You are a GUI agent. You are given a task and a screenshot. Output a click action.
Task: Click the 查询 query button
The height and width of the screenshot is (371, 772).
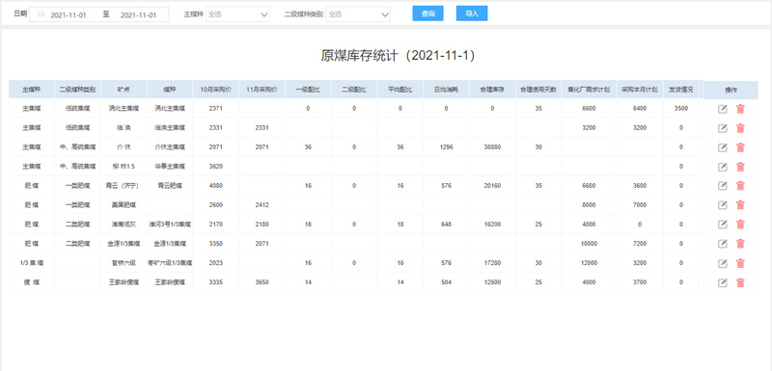point(427,13)
